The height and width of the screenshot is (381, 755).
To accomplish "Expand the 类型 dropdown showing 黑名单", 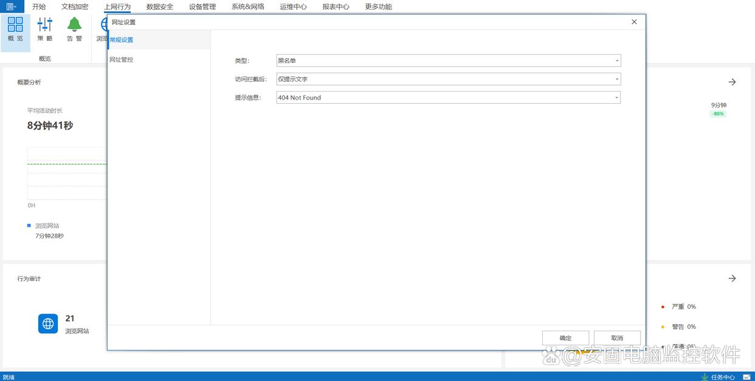I will (616, 61).
